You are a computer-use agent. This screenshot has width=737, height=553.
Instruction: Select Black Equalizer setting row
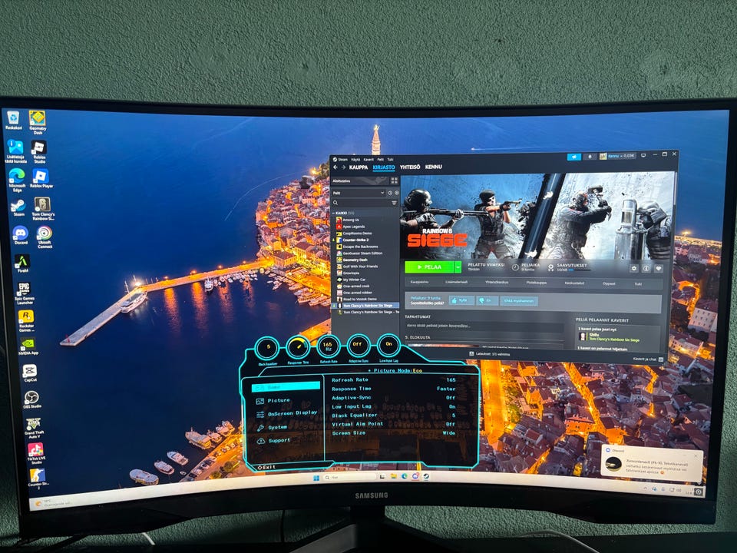(x=394, y=416)
